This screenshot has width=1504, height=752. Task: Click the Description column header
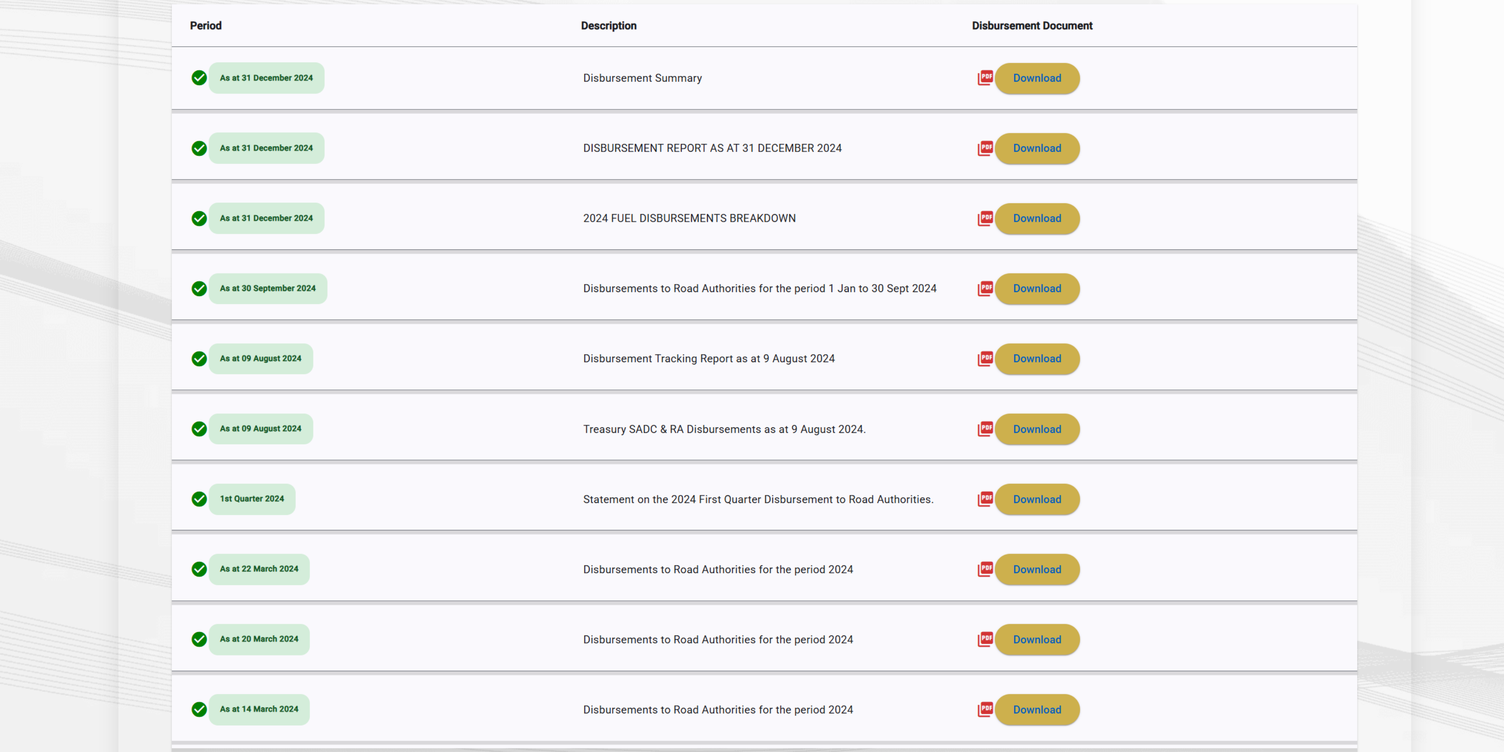pos(608,26)
